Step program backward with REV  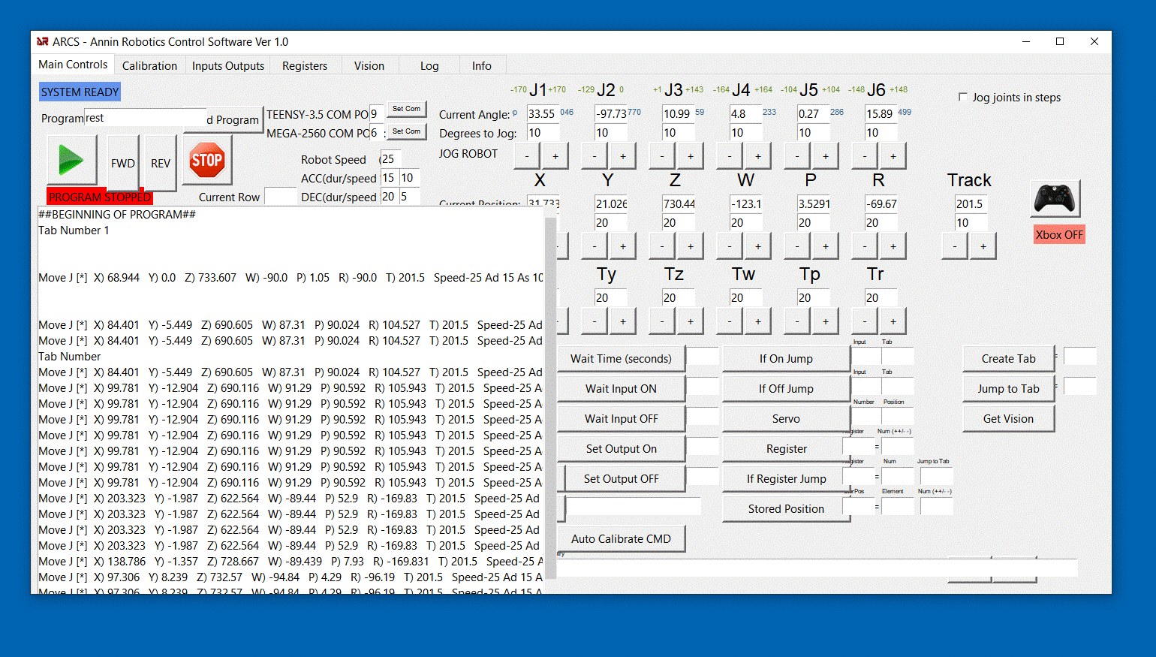(x=161, y=163)
